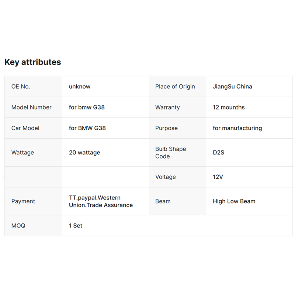Select the 'High Low Beam' value

tap(234, 201)
